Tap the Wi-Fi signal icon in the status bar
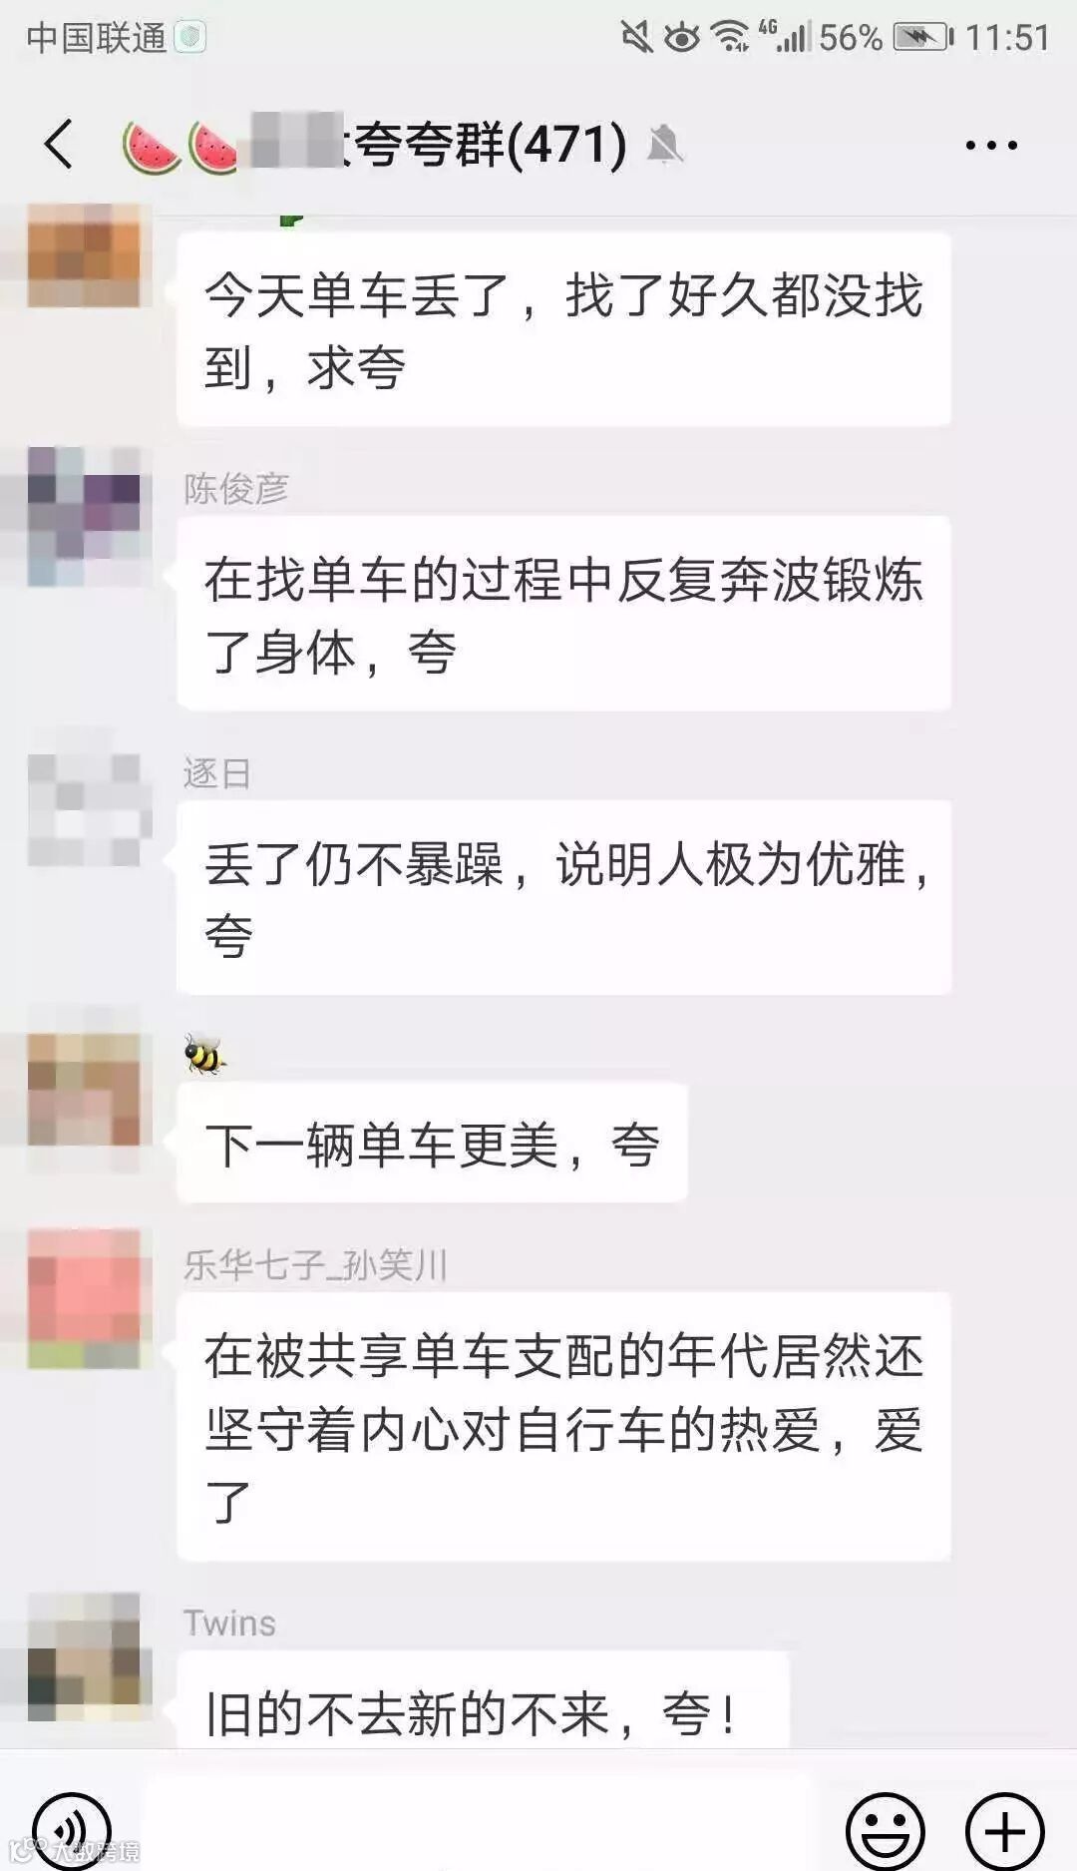1077x1871 pixels. [x=731, y=37]
